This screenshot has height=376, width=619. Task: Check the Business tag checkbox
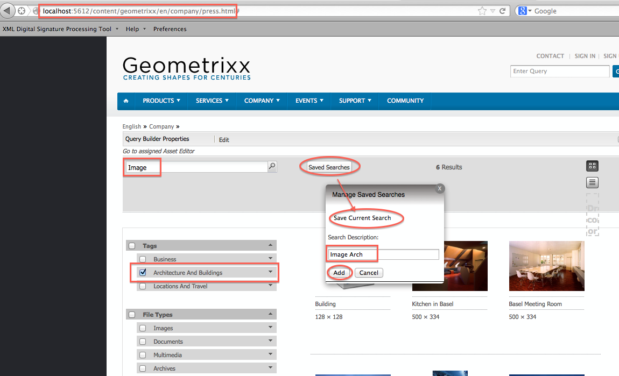pyautogui.click(x=143, y=259)
